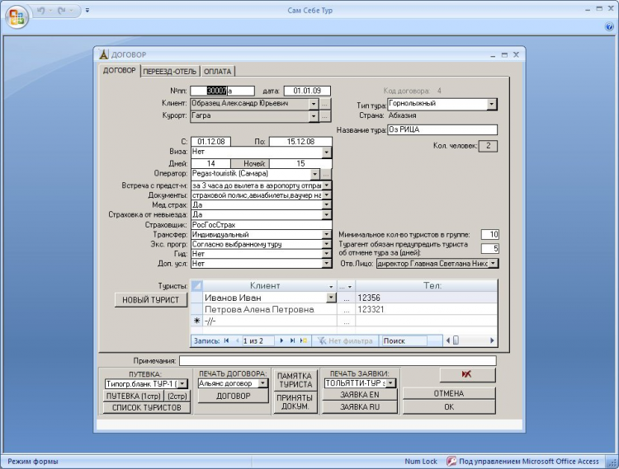Click the ПРИНЯТЫ ДОКУМ. button
619x469 pixels.
click(x=295, y=402)
